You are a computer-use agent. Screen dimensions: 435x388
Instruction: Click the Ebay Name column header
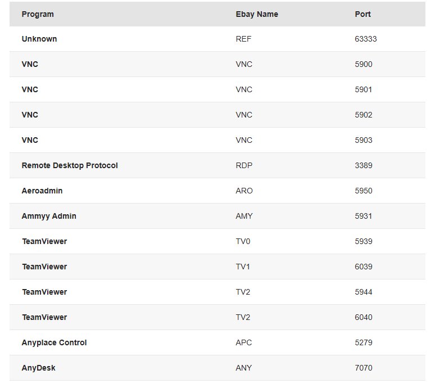[x=257, y=14]
